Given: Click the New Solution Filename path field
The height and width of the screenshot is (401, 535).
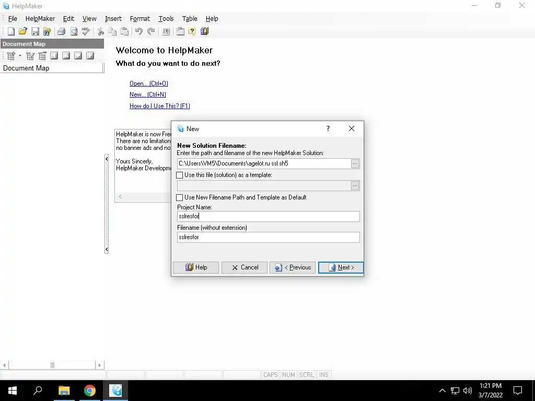Looking at the screenshot, I should (264, 163).
